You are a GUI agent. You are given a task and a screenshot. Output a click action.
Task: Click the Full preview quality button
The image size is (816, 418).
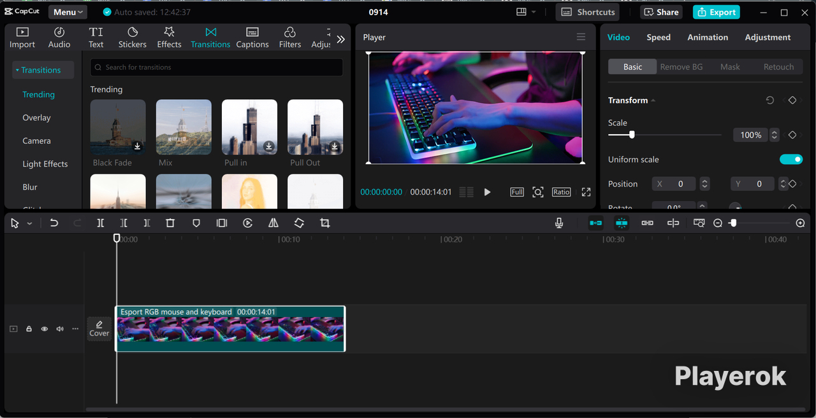click(x=517, y=192)
